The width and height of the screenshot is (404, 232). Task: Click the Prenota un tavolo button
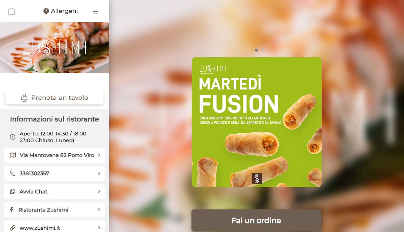(54, 98)
